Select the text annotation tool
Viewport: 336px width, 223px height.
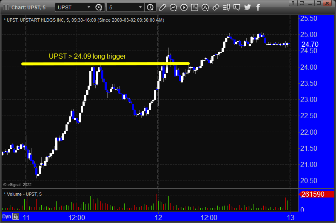click(x=194, y=8)
